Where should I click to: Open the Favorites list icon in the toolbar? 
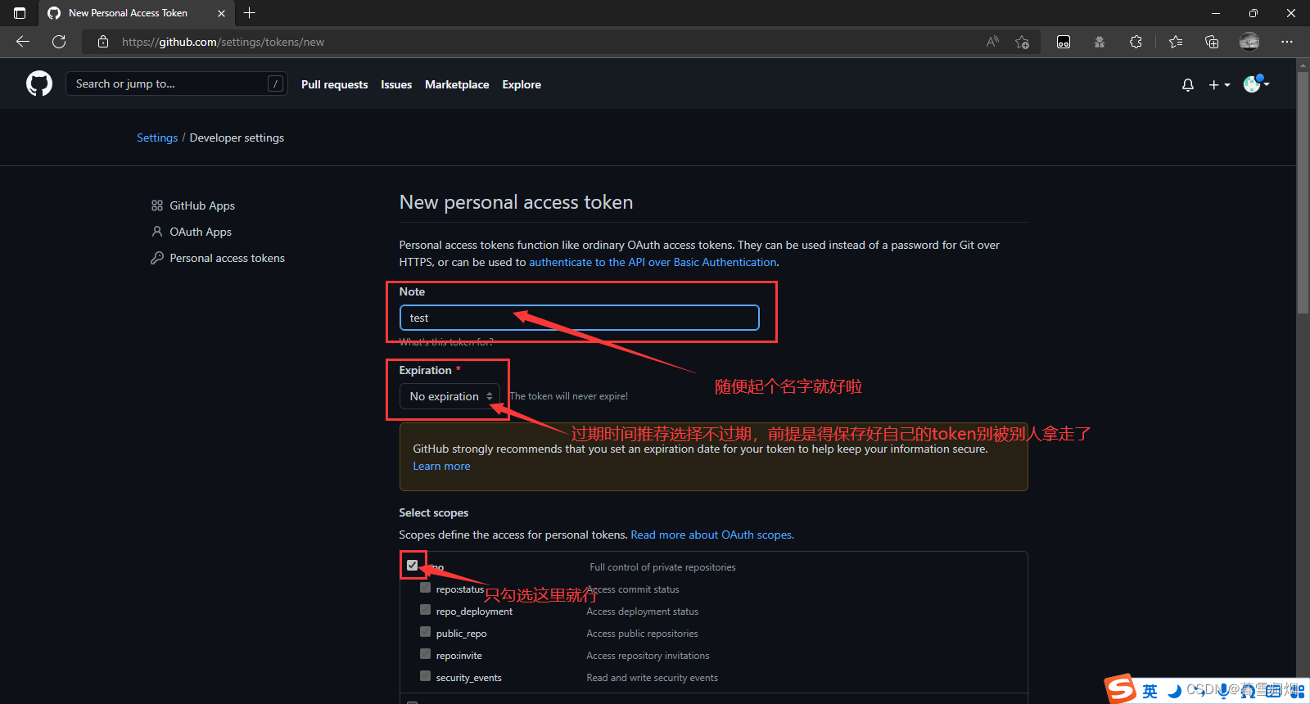[x=1176, y=42]
